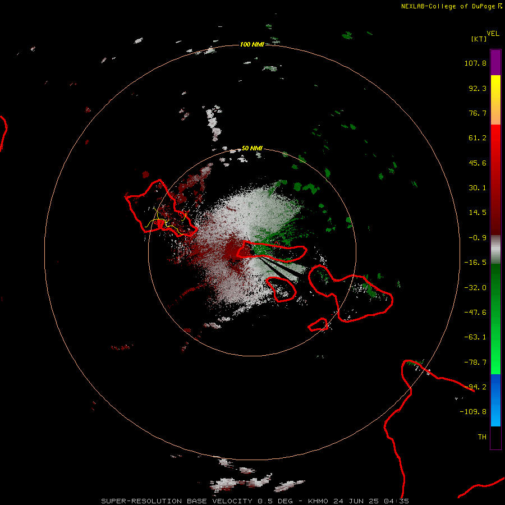Click the TH threshold label
Screen dimensions: 505x505
[482, 437]
